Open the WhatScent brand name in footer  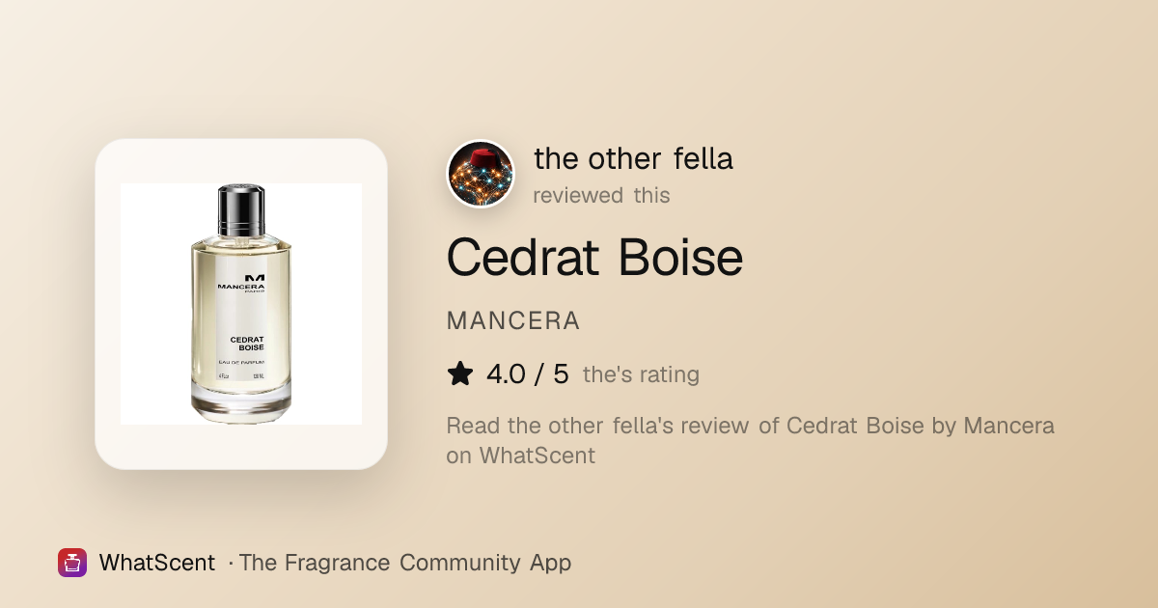click(x=156, y=563)
